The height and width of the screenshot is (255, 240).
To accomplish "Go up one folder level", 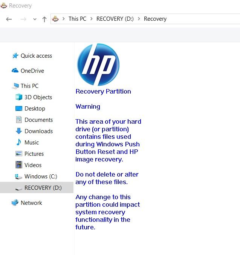I will pos(44,19).
